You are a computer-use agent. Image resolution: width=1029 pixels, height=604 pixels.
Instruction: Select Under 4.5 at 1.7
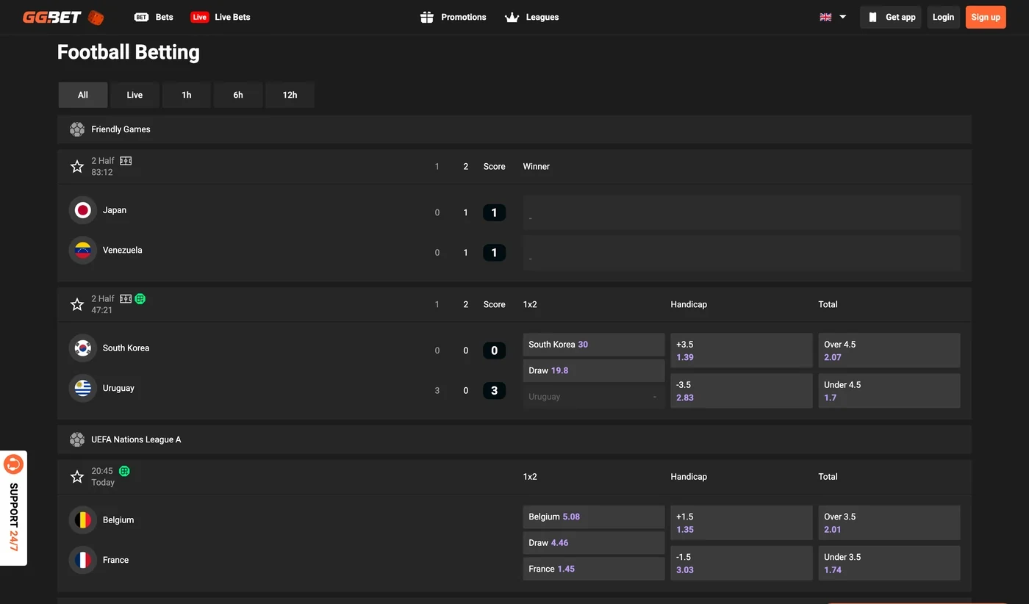889,391
